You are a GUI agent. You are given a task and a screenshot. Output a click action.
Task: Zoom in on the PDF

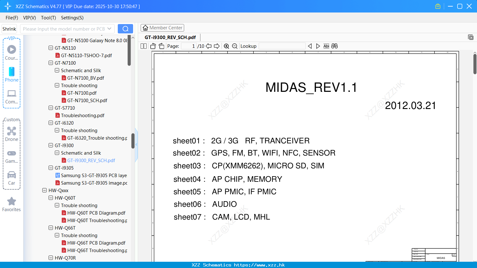[226, 46]
